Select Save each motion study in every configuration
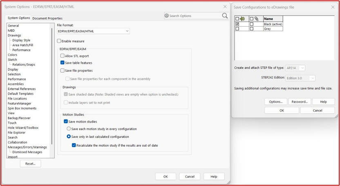Viewport: 340px width, 186px height. point(69,129)
